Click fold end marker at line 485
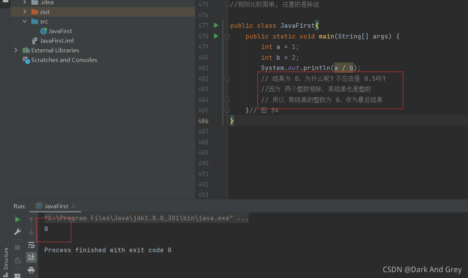 tap(227, 110)
